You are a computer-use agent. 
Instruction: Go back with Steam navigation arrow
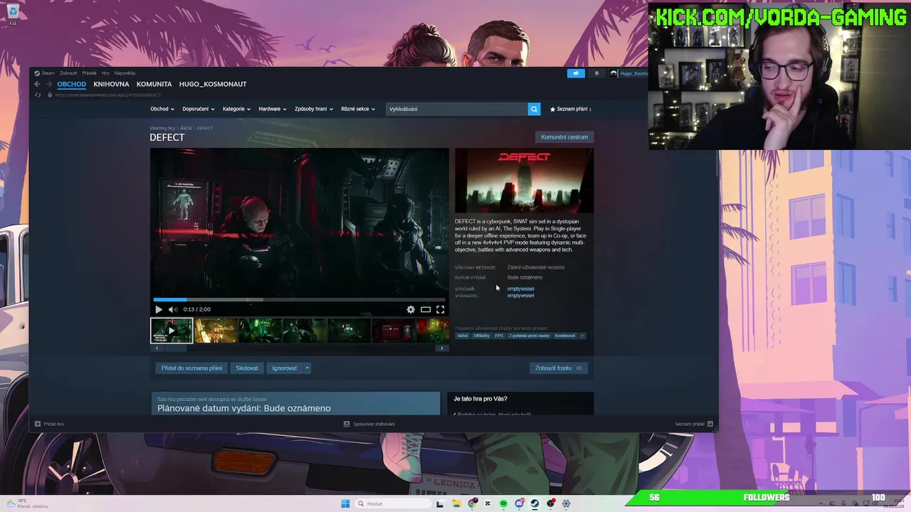[38, 84]
